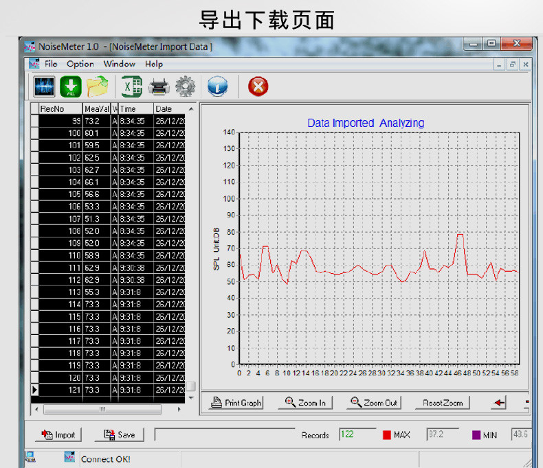The height and width of the screenshot is (468, 543).
Task: Select row selector box for record 112
Action: click(34, 280)
